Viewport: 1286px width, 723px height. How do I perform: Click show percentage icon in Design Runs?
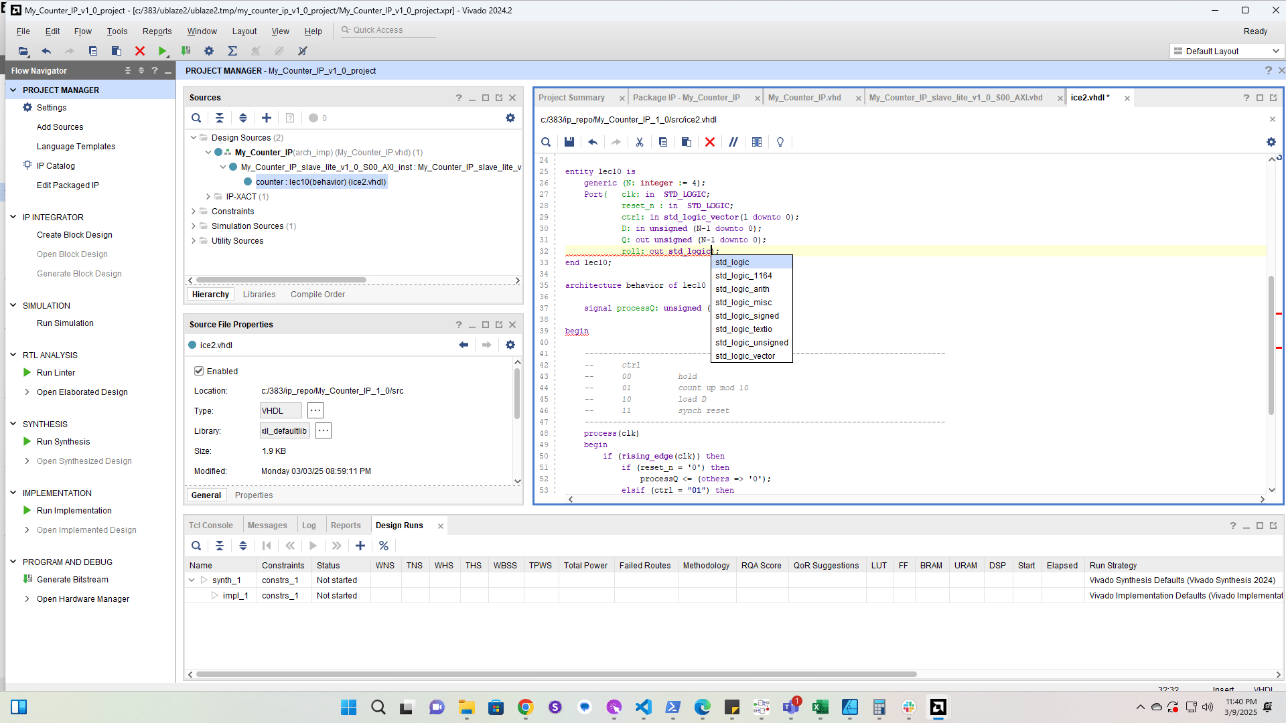(x=384, y=546)
